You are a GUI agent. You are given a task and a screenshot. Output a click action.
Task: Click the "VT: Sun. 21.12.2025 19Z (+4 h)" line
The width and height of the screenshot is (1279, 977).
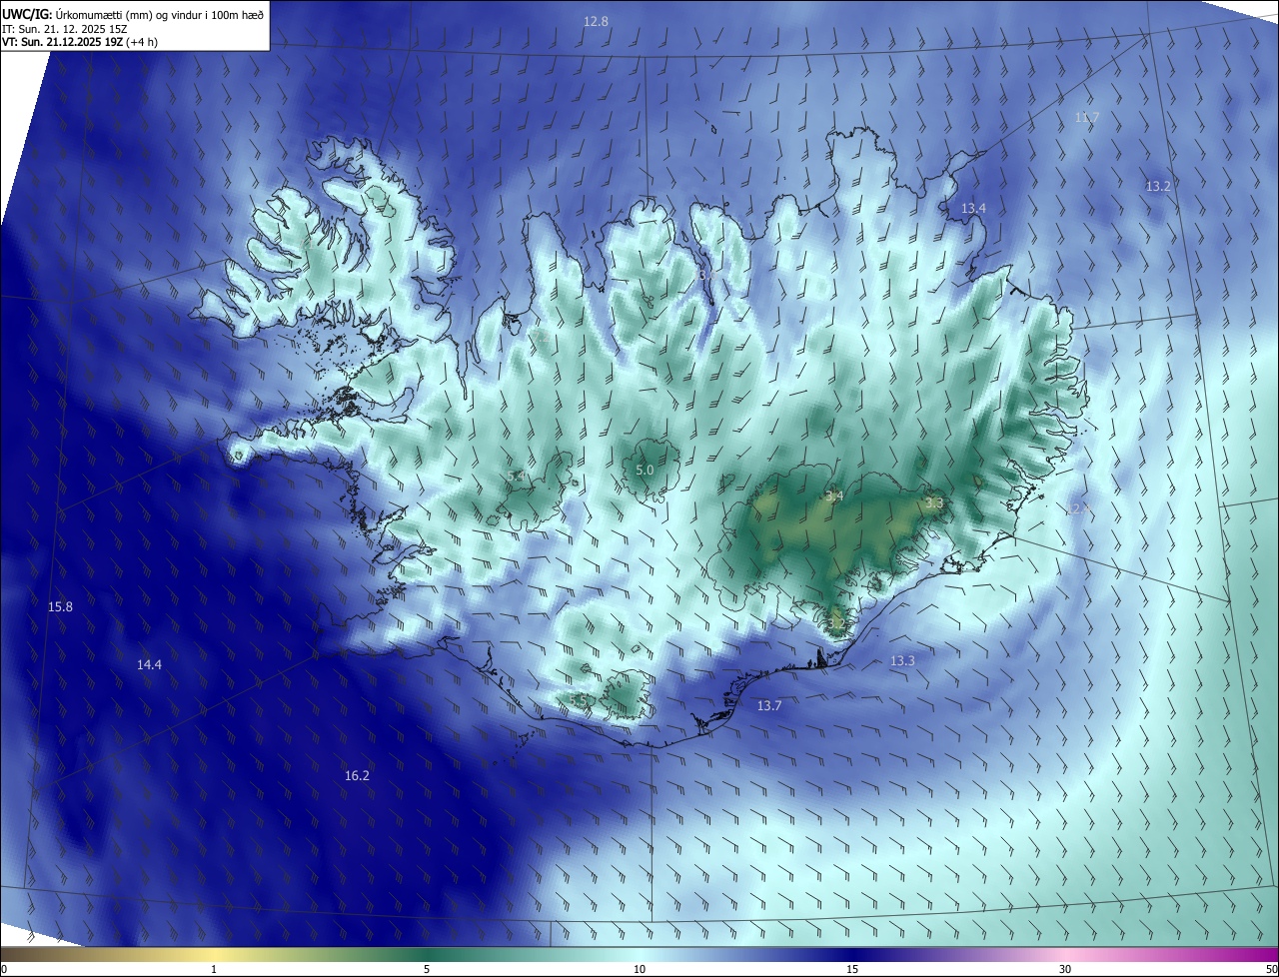click(80, 42)
